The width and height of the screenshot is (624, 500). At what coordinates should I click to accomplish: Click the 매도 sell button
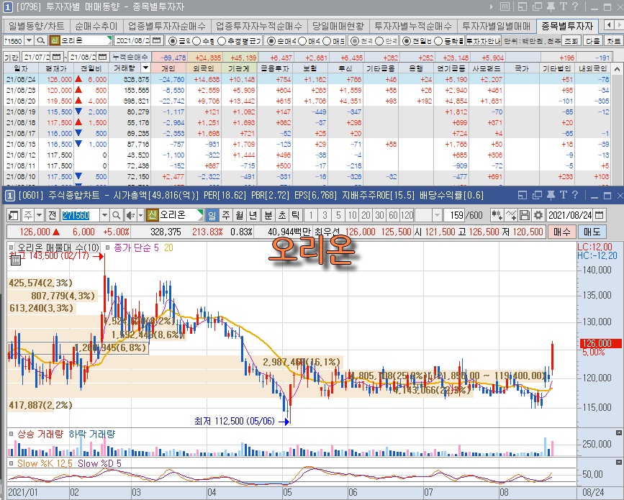pos(592,232)
